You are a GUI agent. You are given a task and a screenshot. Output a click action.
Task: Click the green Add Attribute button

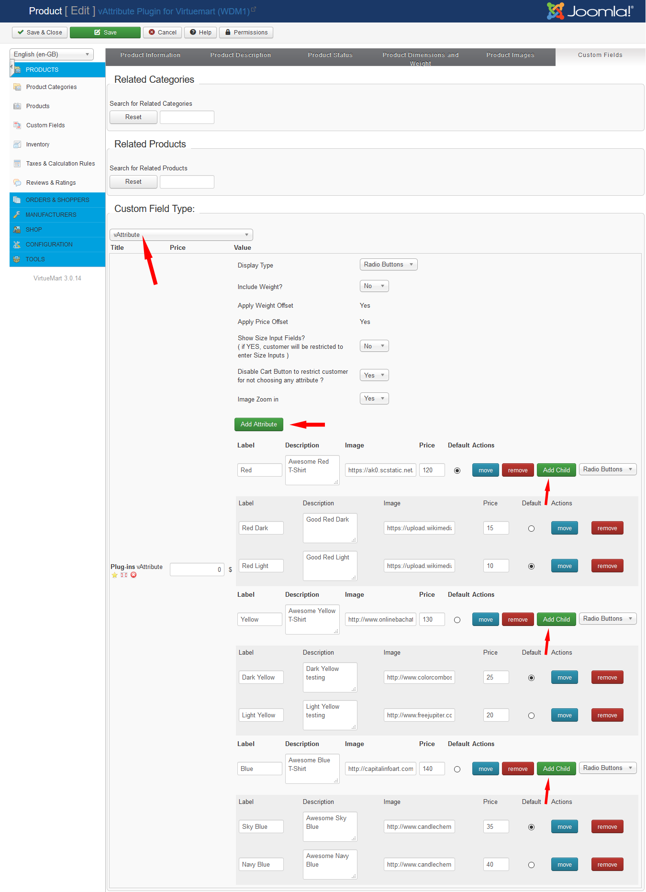pyautogui.click(x=258, y=424)
